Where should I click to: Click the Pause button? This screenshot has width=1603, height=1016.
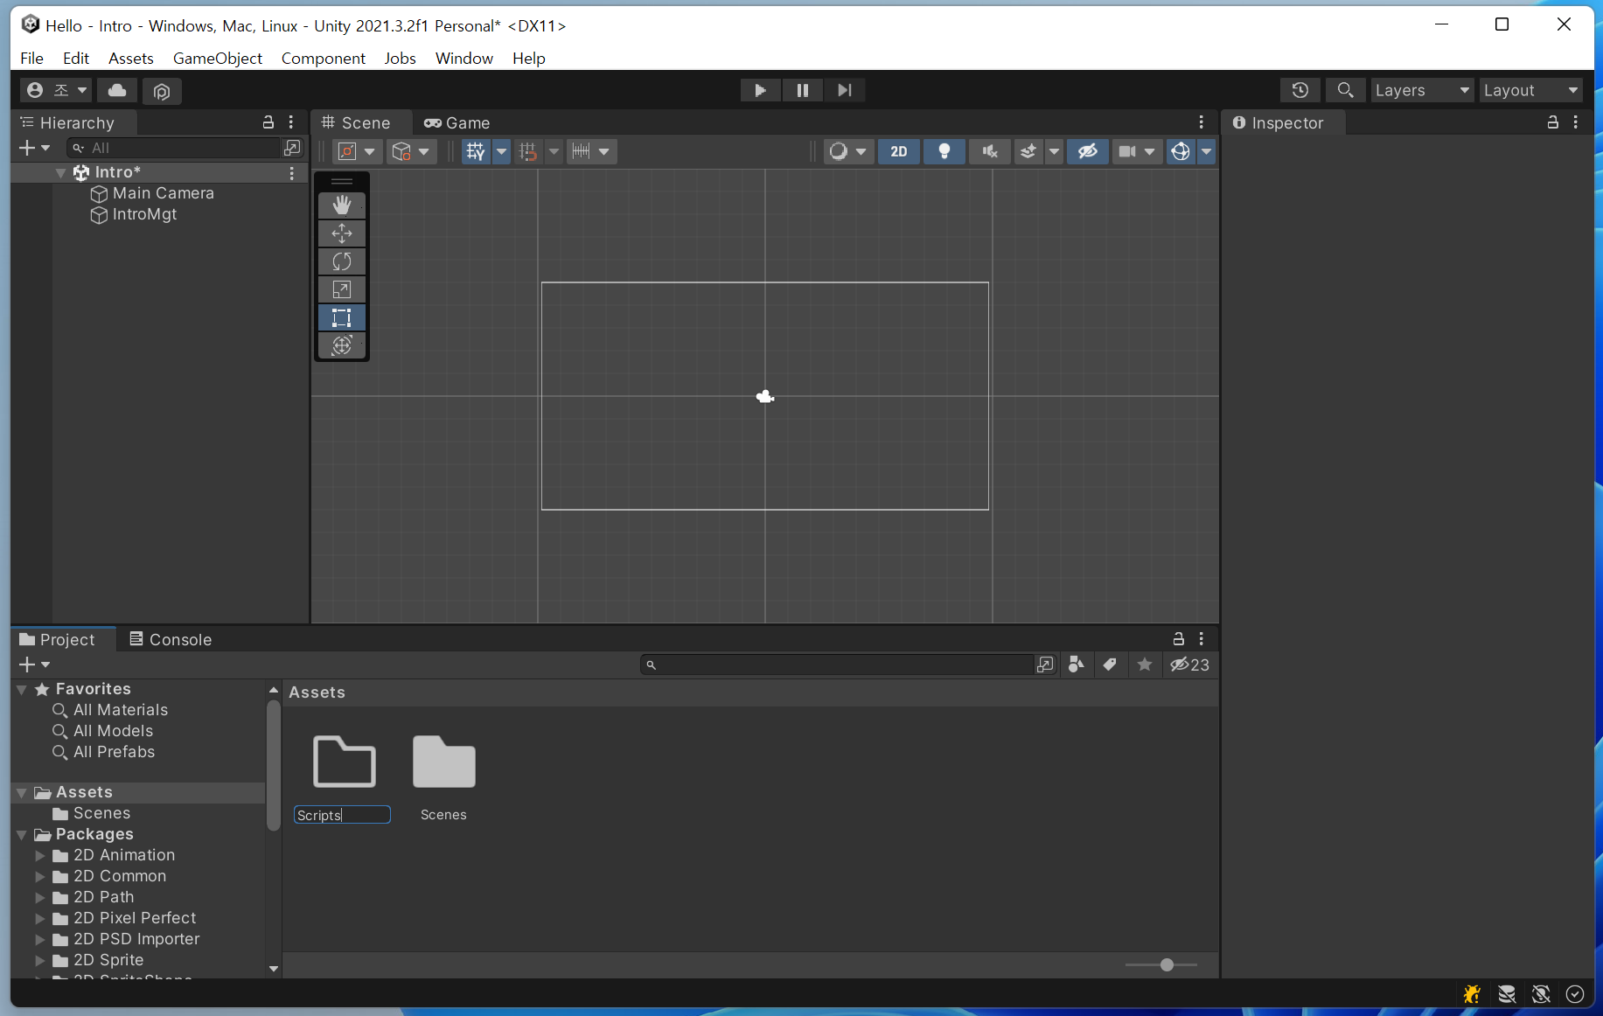pyautogui.click(x=803, y=90)
